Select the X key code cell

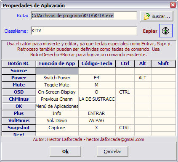(97, 128)
